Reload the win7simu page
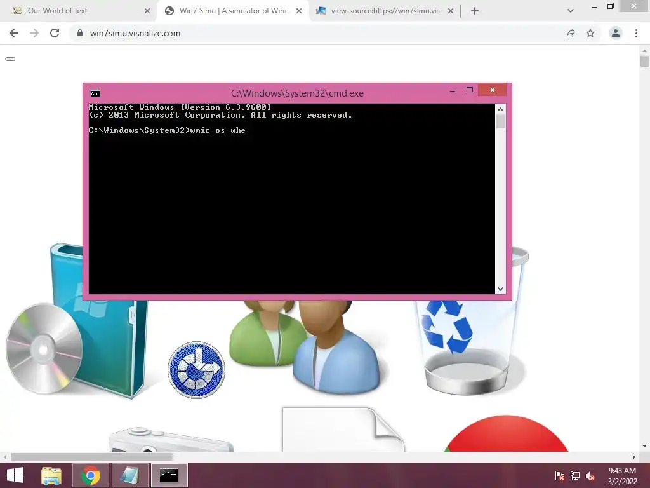The image size is (650, 488). [x=55, y=33]
